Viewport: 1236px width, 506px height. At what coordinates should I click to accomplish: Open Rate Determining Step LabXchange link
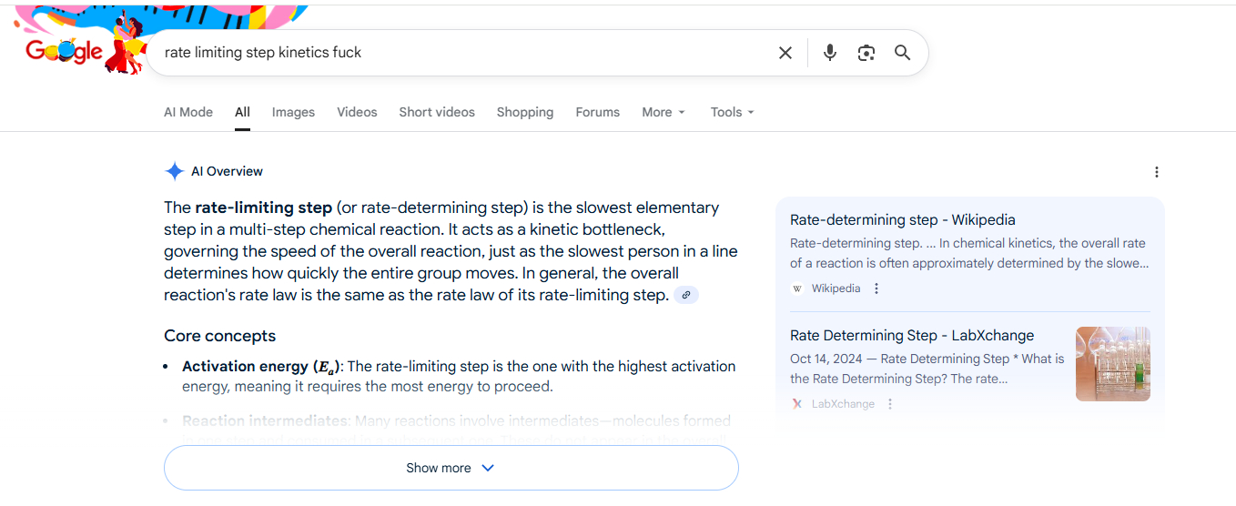click(x=911, y=335)
